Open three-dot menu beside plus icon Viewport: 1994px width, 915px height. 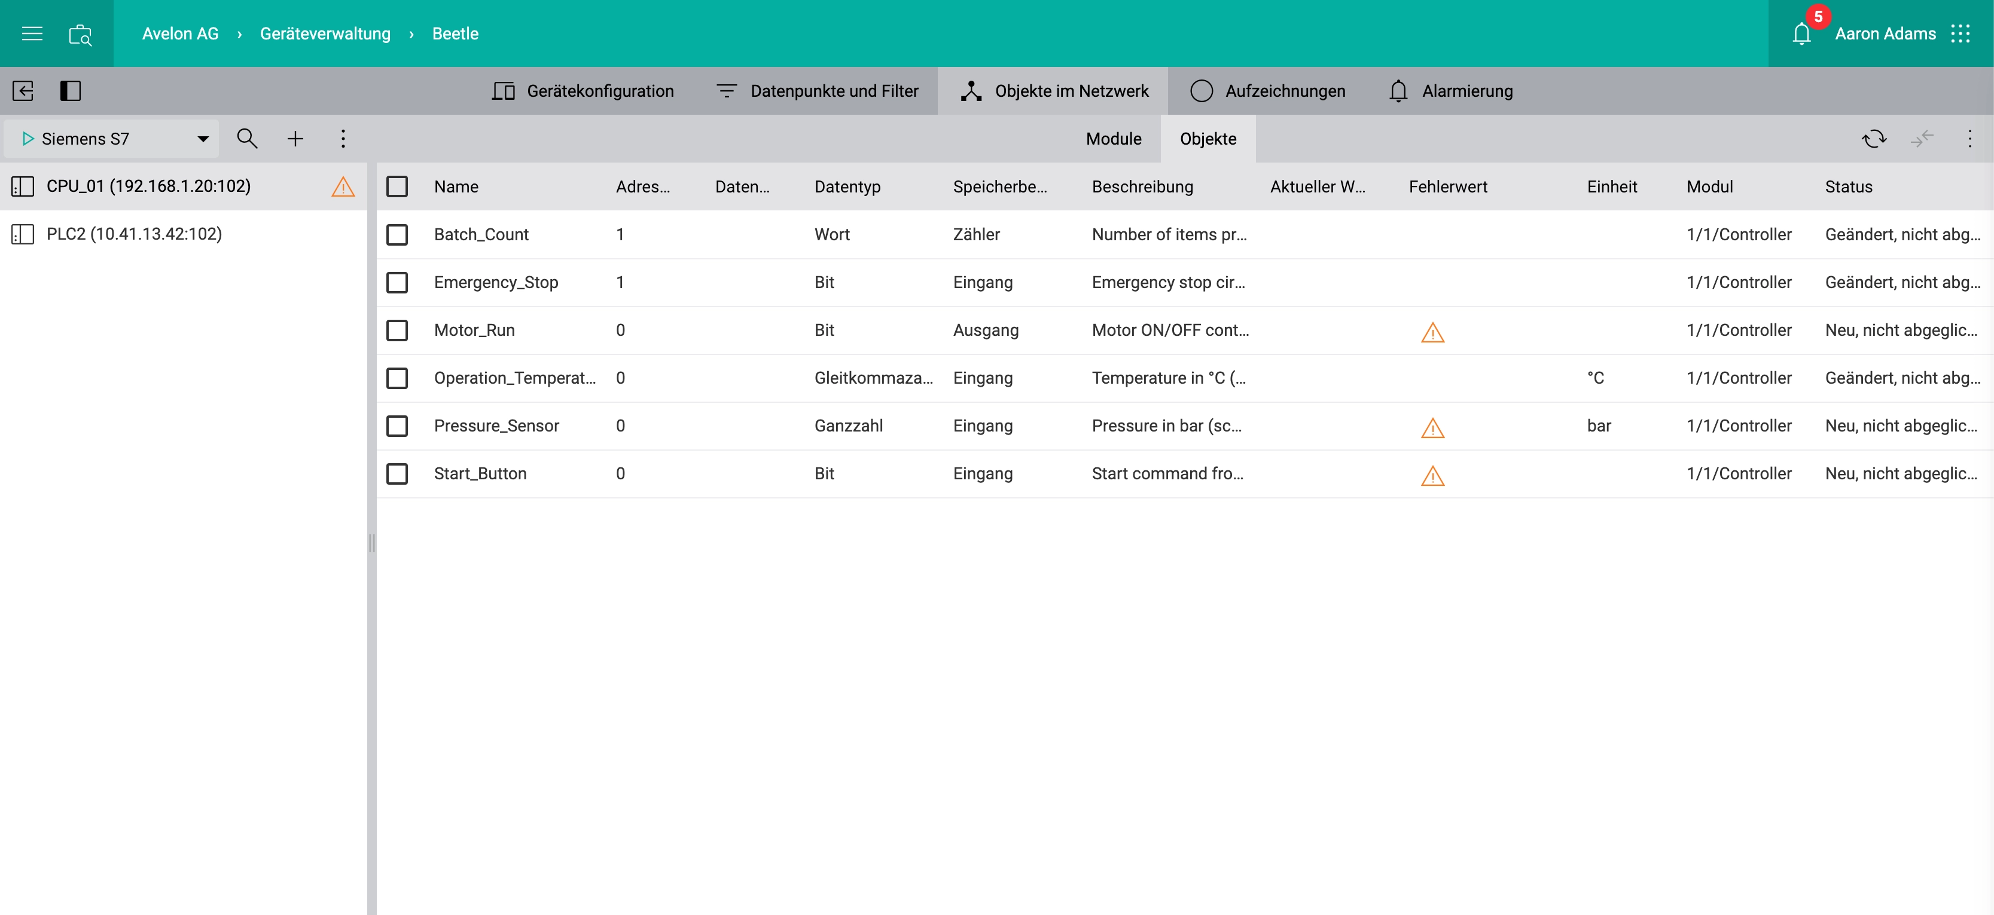coord(343,139)
